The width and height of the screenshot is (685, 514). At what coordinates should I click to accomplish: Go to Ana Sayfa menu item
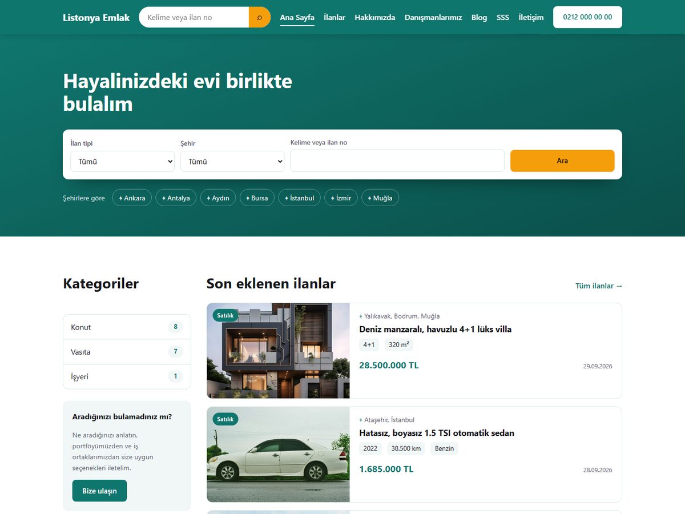pos(297,17)
